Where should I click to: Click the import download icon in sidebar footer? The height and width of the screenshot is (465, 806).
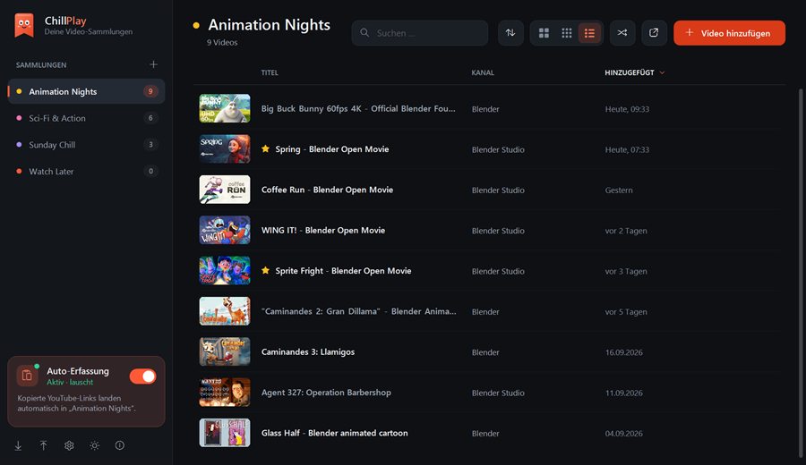[x=18, y=445]
